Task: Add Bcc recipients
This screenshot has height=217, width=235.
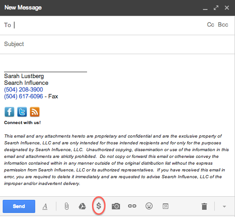Action: tap(223, 25)
